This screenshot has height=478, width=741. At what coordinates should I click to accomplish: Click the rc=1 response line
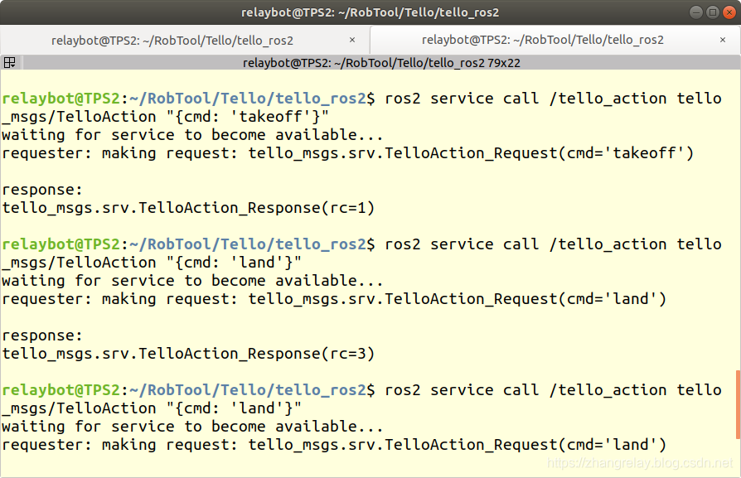[x=188, y=208]
